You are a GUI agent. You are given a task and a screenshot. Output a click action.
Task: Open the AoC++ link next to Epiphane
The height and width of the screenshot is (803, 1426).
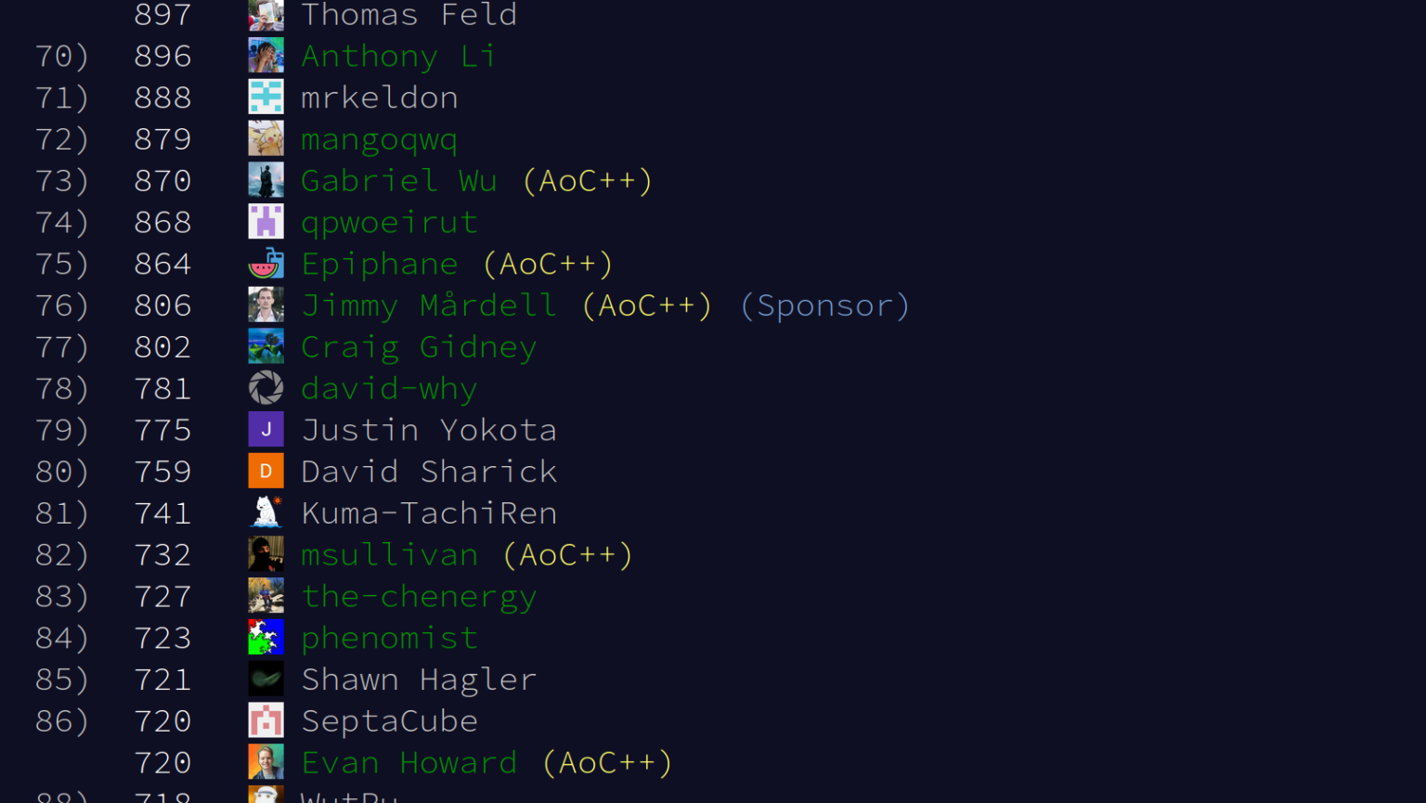point(548,264)
